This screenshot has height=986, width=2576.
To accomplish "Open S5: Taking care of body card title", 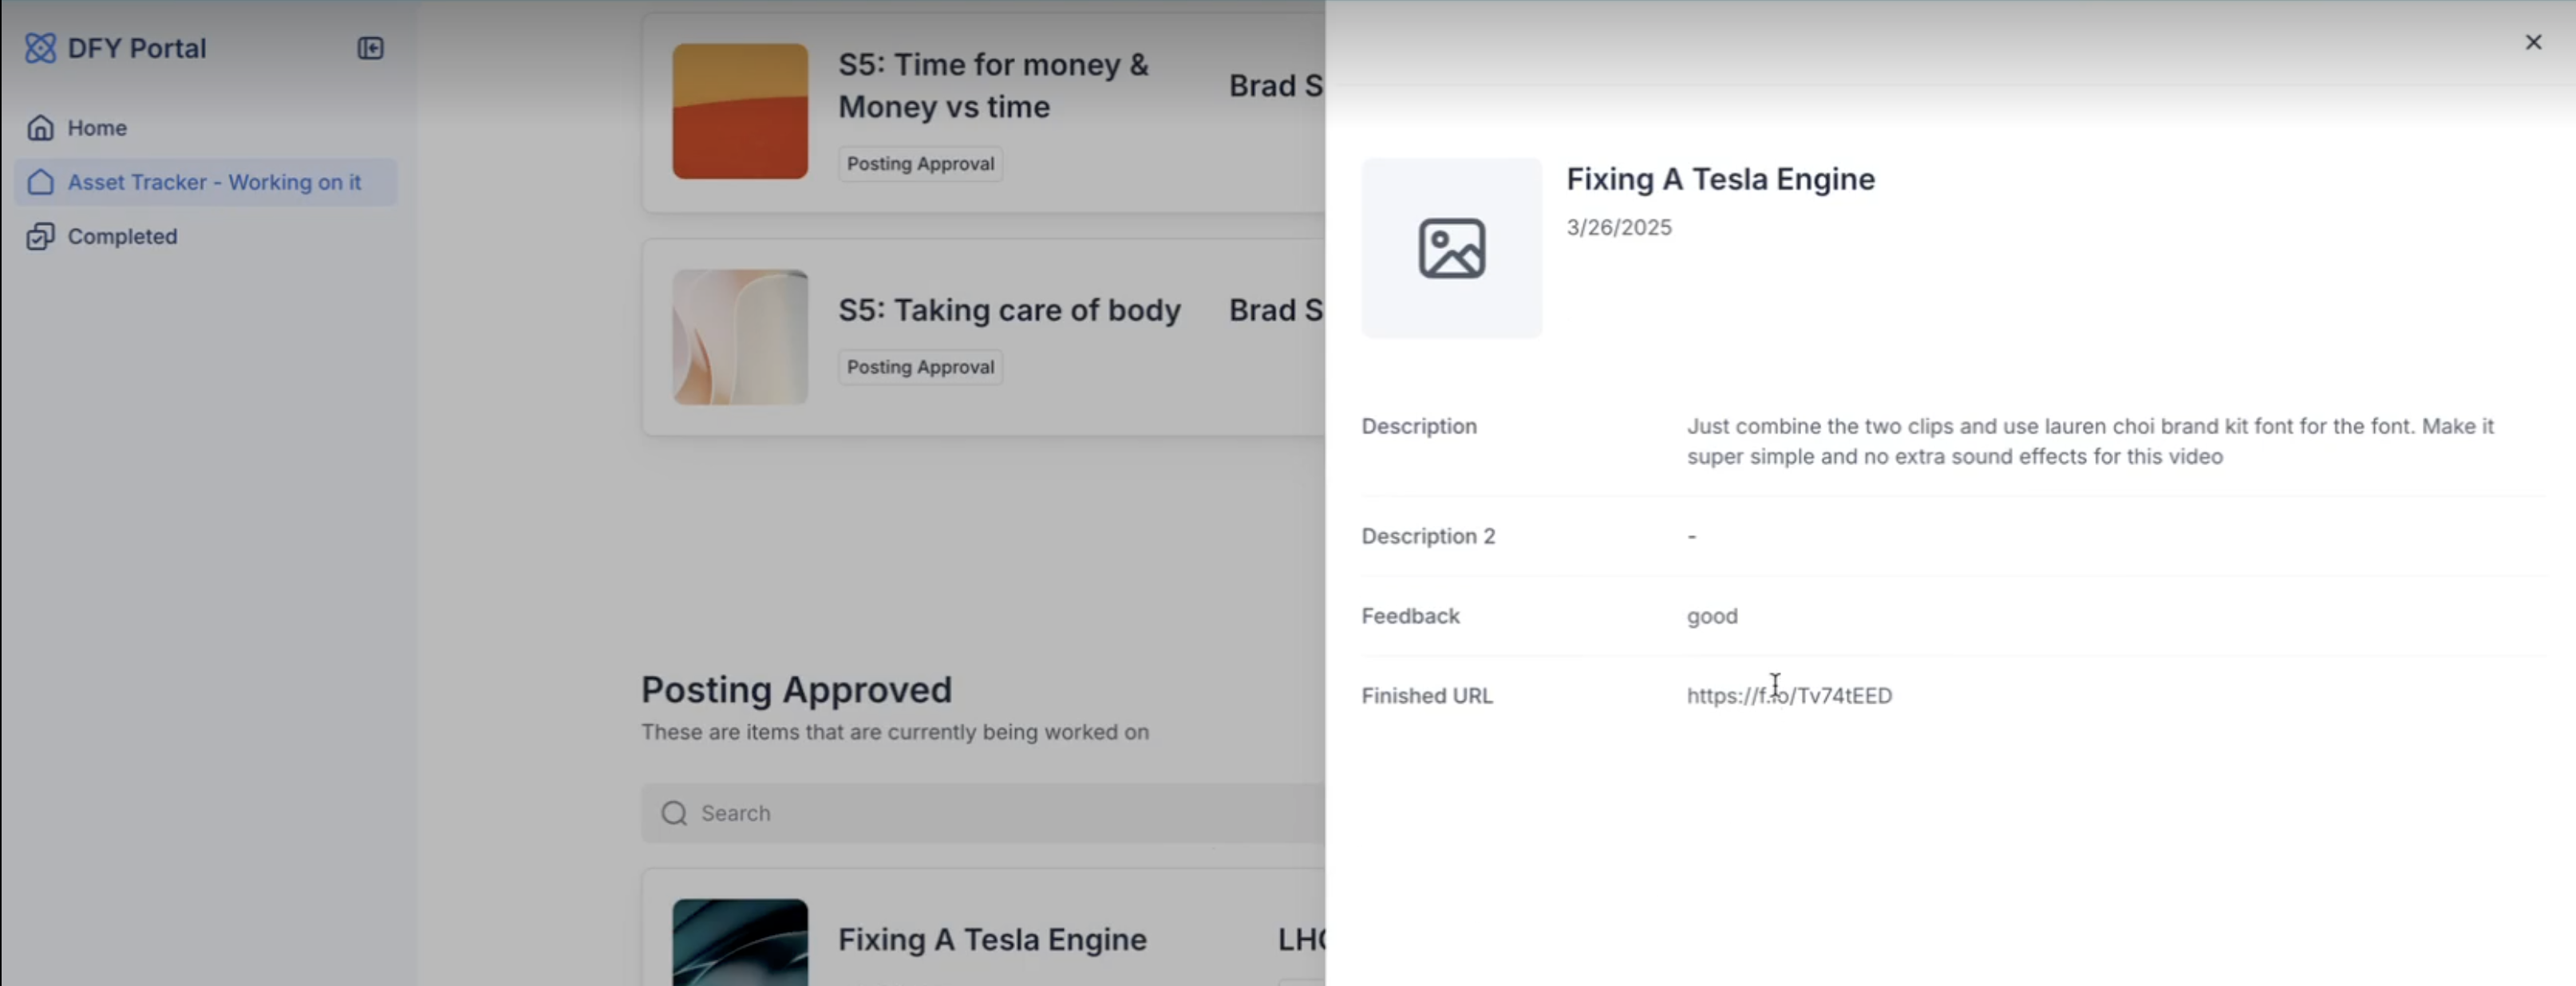I will (1009, 310).
